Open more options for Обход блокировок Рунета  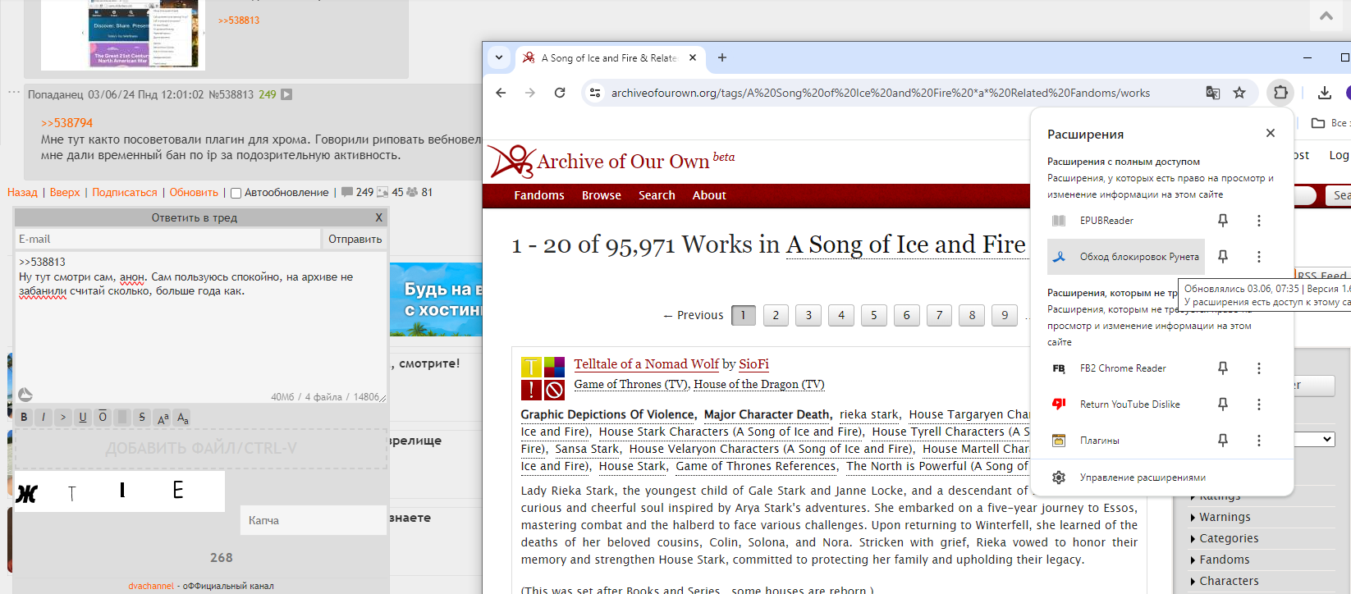[1259, 257]
